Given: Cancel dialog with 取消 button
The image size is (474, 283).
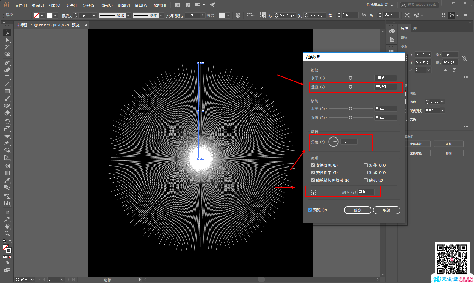Looking at the screenshot, I should [x=387, y=210].
